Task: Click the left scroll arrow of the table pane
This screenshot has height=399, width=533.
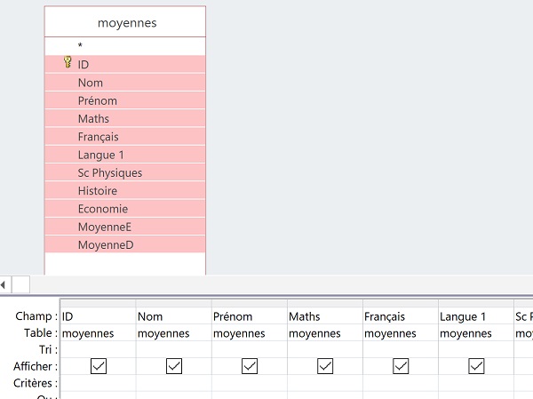Action: click(3, 284)
